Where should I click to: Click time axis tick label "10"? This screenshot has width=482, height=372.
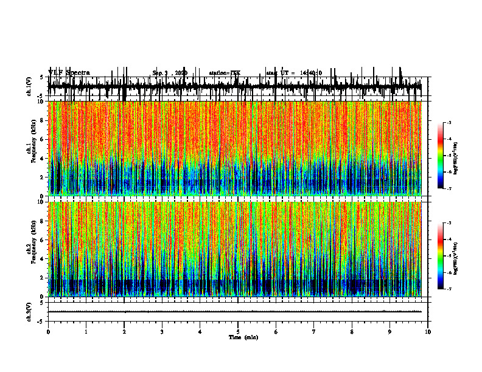(x=428, y=332)
